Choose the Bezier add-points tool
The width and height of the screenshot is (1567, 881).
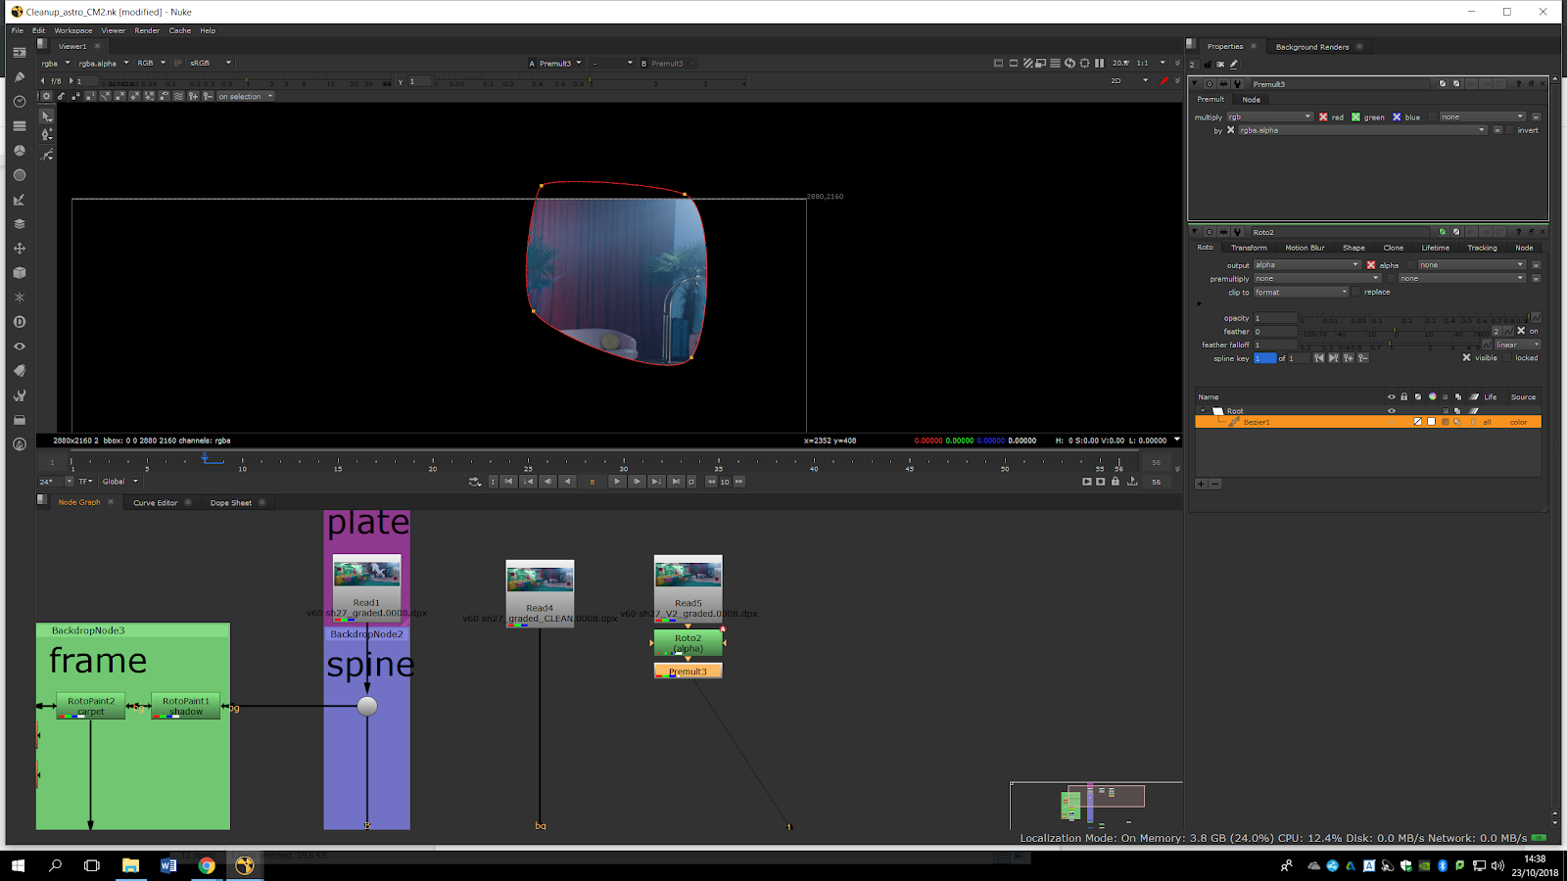tap(47, 134)
